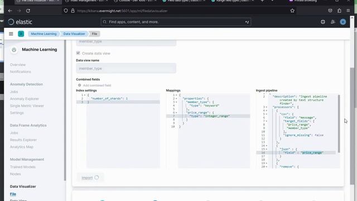Open the browser extensions icon
Viewport: 357px width, 201px height.
[339, 11]
